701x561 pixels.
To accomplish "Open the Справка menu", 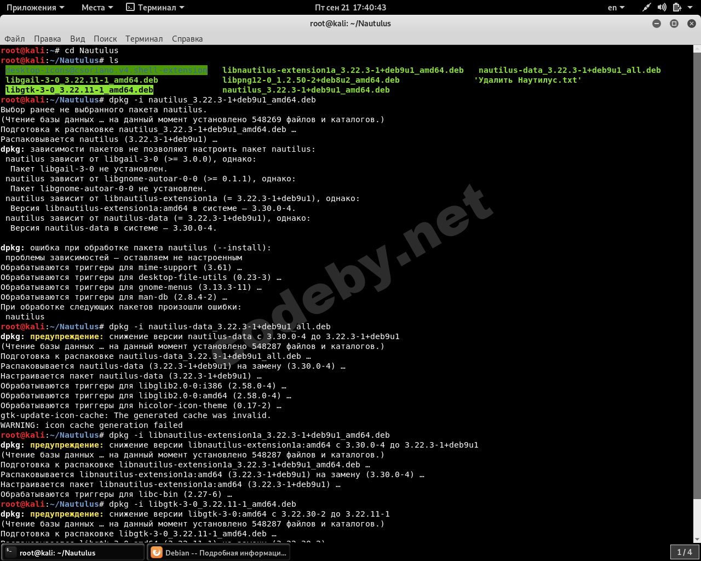I will (187, 39).
